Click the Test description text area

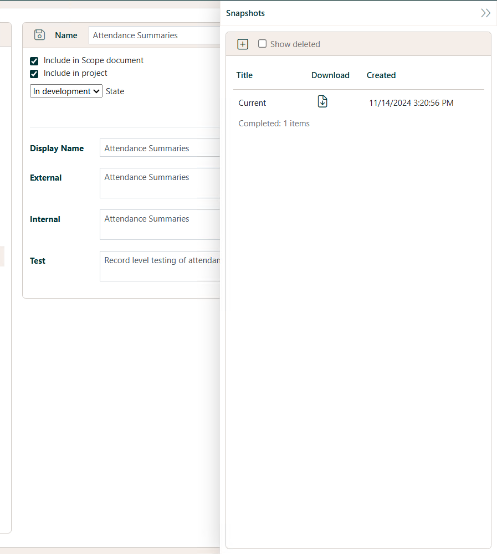coord(161,266)
